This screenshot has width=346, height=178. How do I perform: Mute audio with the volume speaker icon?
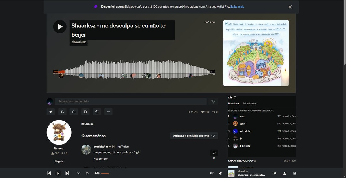pyautogui.click(x=221, y=173)
